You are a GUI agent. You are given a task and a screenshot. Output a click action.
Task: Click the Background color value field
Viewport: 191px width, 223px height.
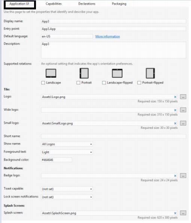coord(57,160)
